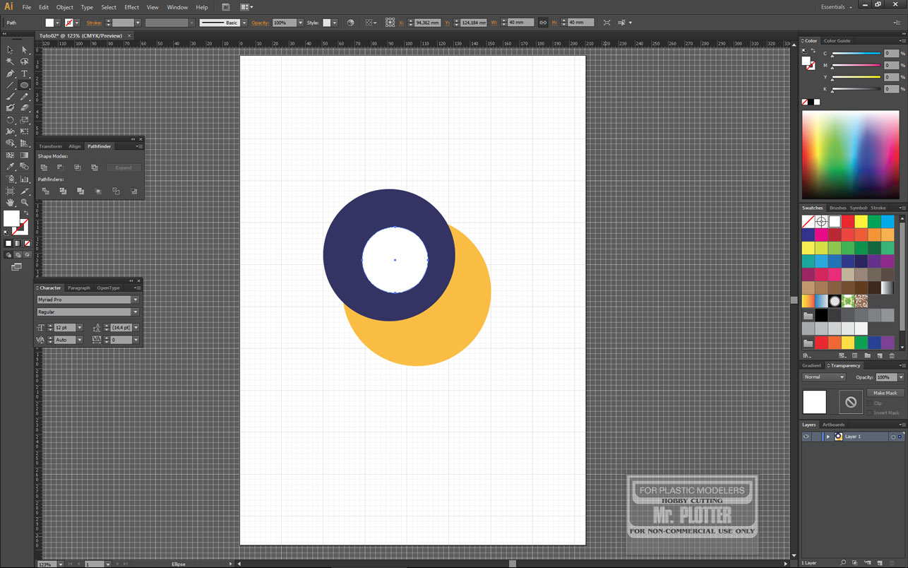Select the Type tool

click(x=24, y=73)
